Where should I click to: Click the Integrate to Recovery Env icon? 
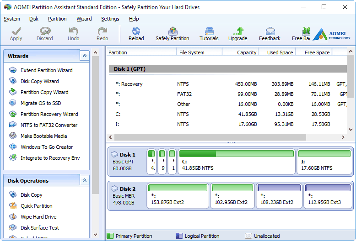(13, 157)
